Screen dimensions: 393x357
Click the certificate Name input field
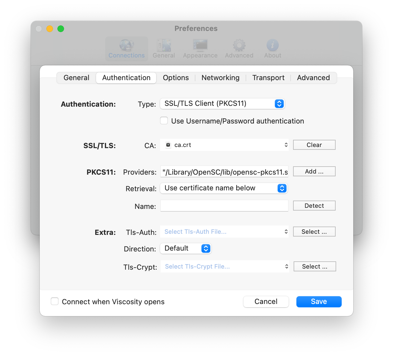224,206
